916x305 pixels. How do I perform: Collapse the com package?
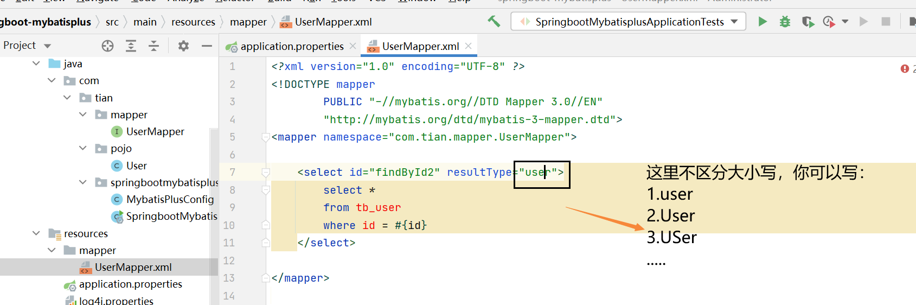pyautogui.click(x=52, y=80)
